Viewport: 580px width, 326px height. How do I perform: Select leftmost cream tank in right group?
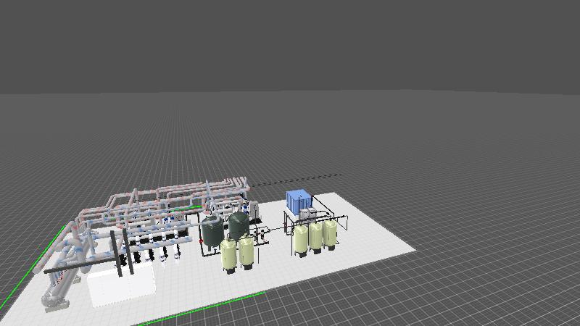click(x=301, y=239)
